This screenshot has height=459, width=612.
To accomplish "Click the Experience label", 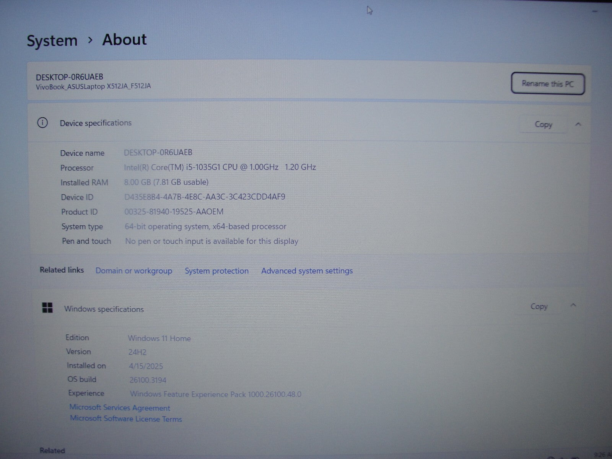I will (x=86, y=393).
